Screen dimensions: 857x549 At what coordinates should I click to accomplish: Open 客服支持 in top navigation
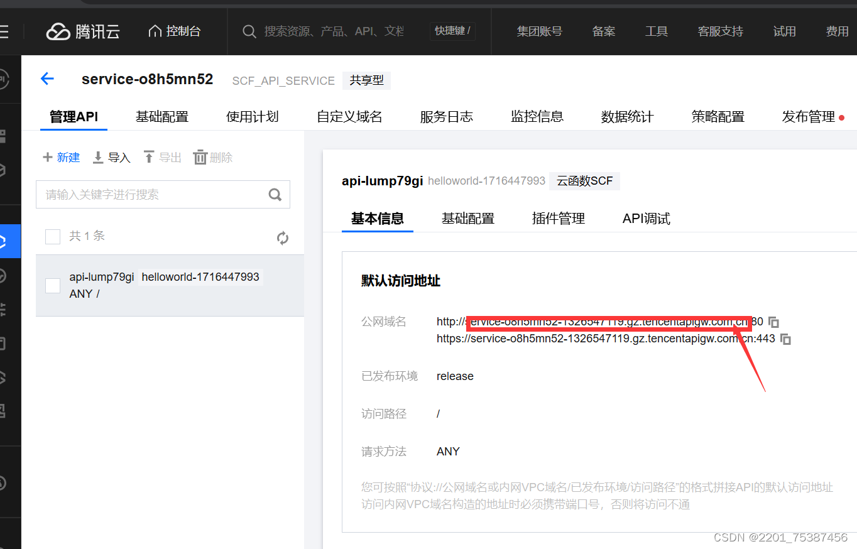coord(721,31)
